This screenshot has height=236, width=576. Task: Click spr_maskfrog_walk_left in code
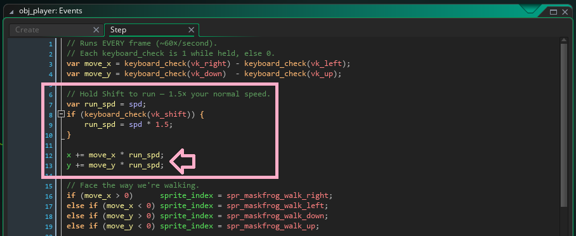click(x=275, y=206)
